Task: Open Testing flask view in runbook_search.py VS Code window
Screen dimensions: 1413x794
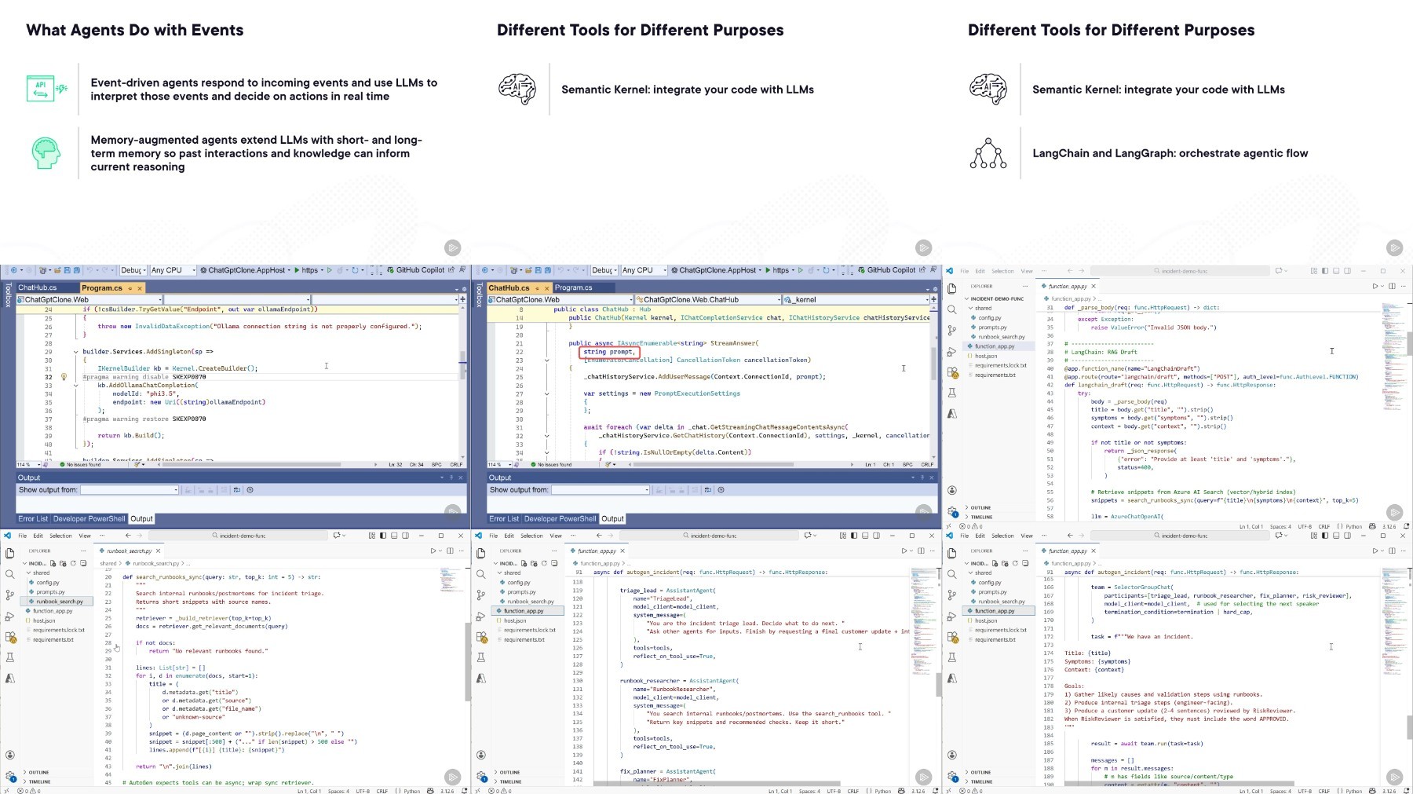Action: pyautogui.click(x=10, y=657)
